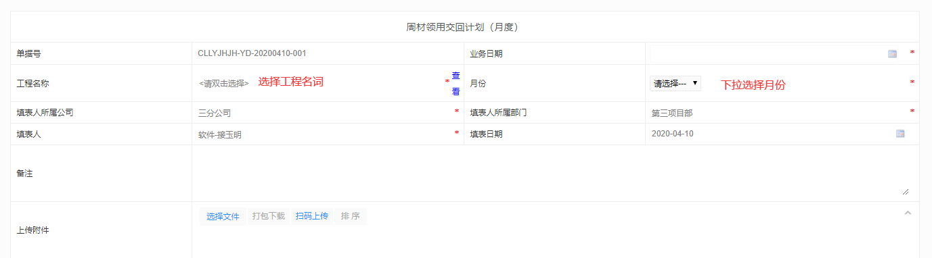Click into the 业务日期 input field
The image size is (932, 258).
coord(766,53)
